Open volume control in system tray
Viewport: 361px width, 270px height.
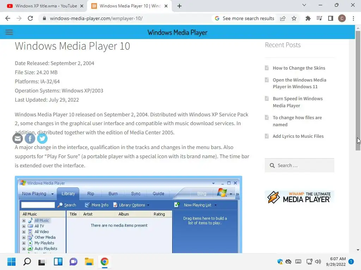318,262
